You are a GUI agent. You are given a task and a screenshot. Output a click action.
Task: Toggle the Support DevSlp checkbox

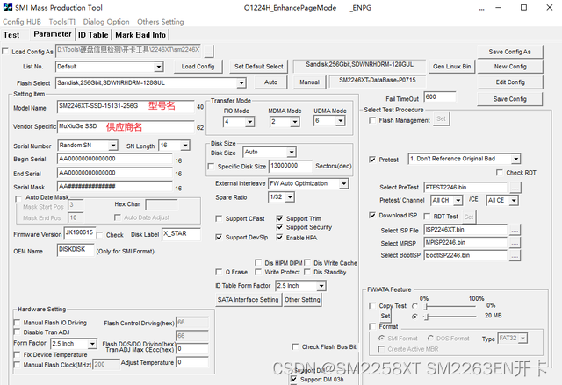pos(219,237)
